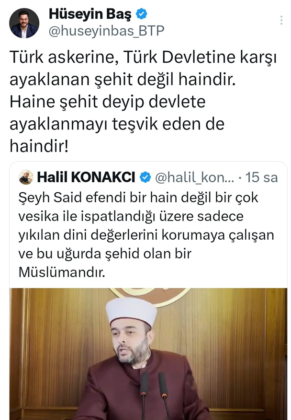The height and width of the screenshot is (420, 291).
Task: Click the final word "haindir!" of main tweet
Action: pyautogui.click(x=39, y=146)
